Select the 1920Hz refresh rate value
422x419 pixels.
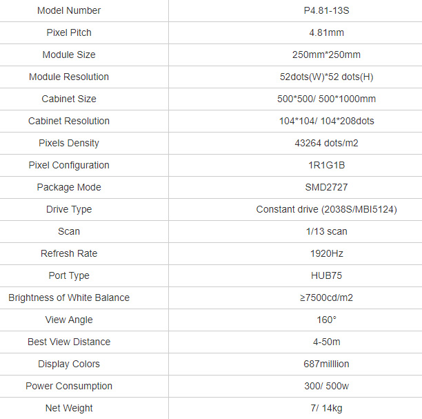pyautogui.click(x=326, y=253)
